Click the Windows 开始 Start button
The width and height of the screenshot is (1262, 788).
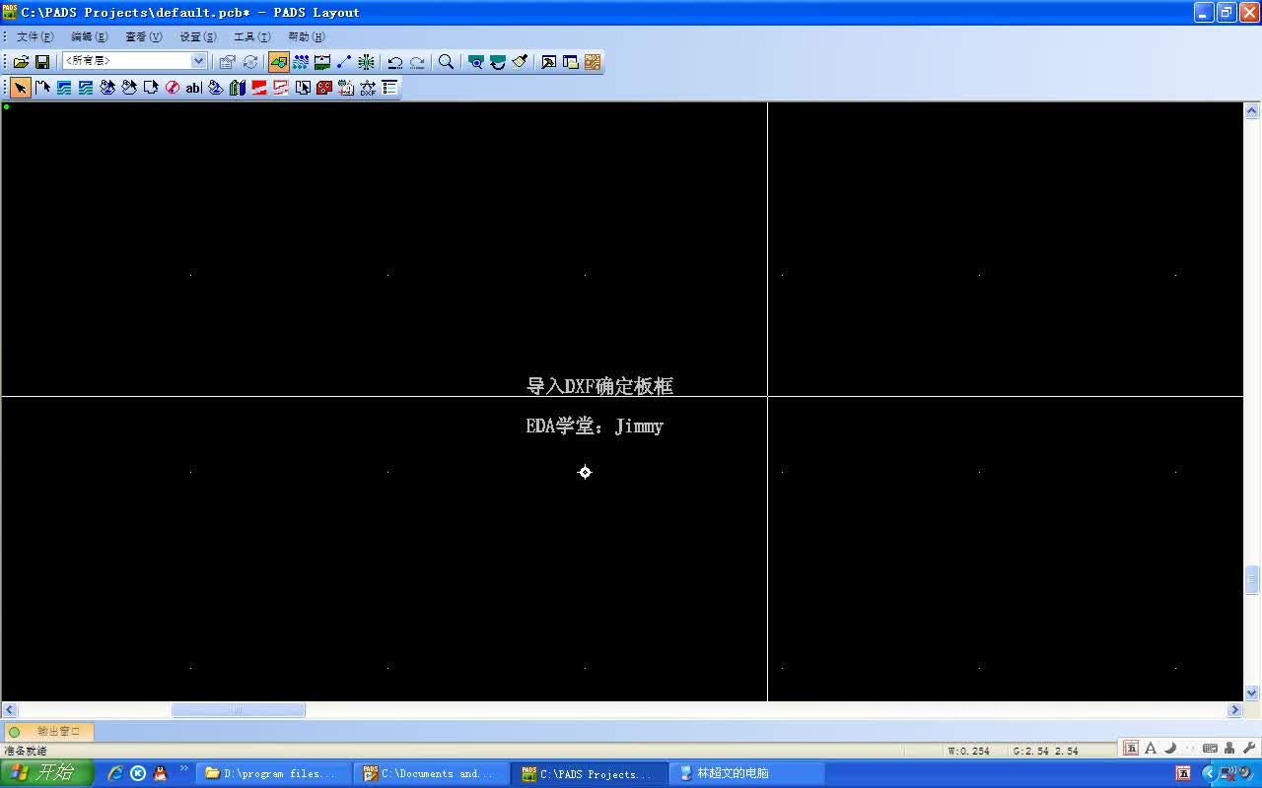coord(47,773)
